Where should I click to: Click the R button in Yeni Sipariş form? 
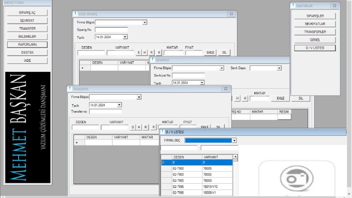click(151, 52)
